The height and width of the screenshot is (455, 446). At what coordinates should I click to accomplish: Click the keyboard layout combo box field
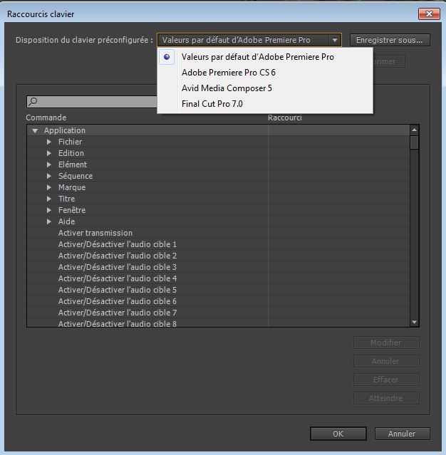(249, 40)
